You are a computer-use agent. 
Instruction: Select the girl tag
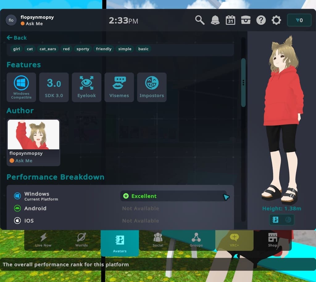[x=17, y=49]
